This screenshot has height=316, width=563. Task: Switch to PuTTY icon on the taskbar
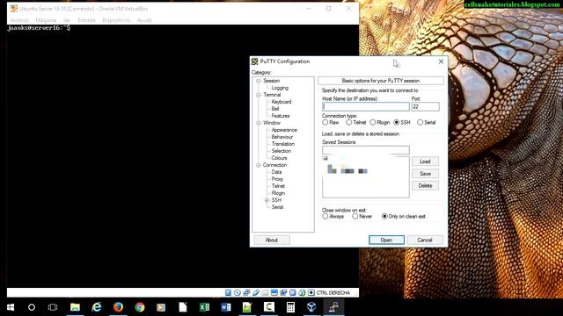[x=333, y=307]
